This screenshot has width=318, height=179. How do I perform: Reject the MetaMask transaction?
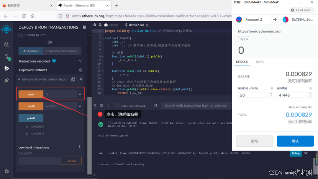[254, 141]
